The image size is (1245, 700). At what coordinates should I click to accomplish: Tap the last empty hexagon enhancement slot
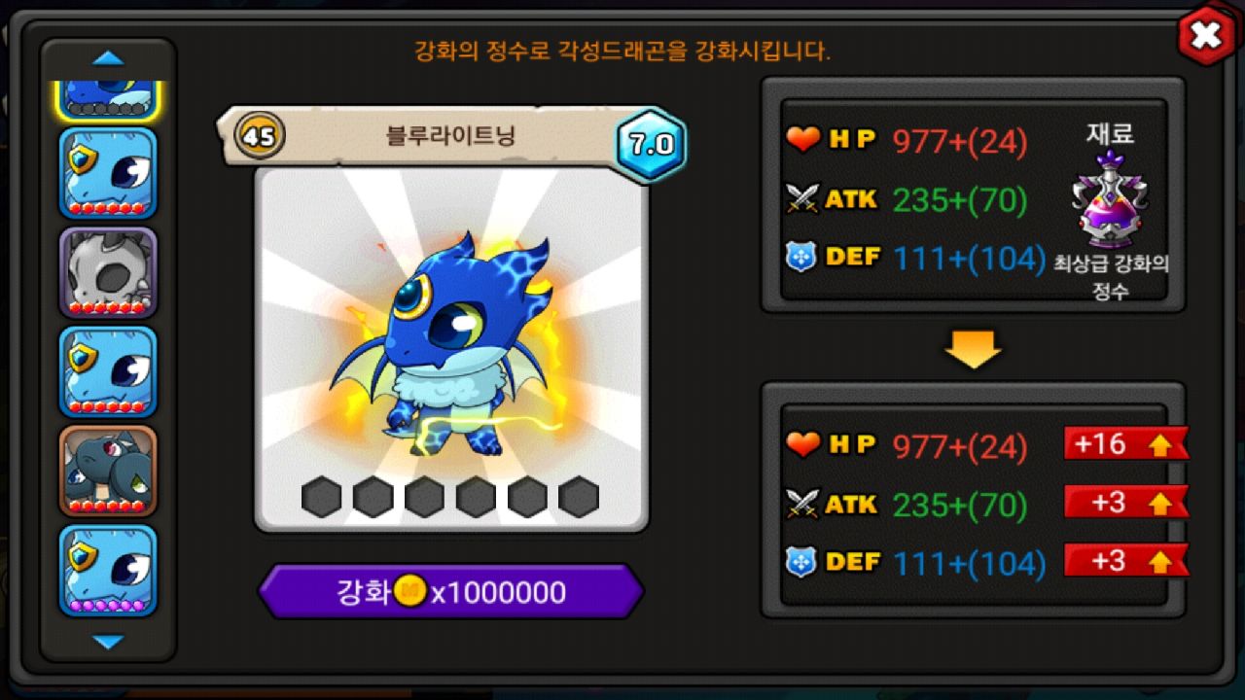[579, 497]
